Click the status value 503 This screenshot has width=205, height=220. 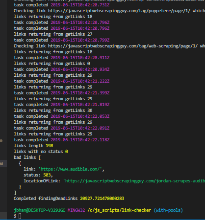click(47, 175)
